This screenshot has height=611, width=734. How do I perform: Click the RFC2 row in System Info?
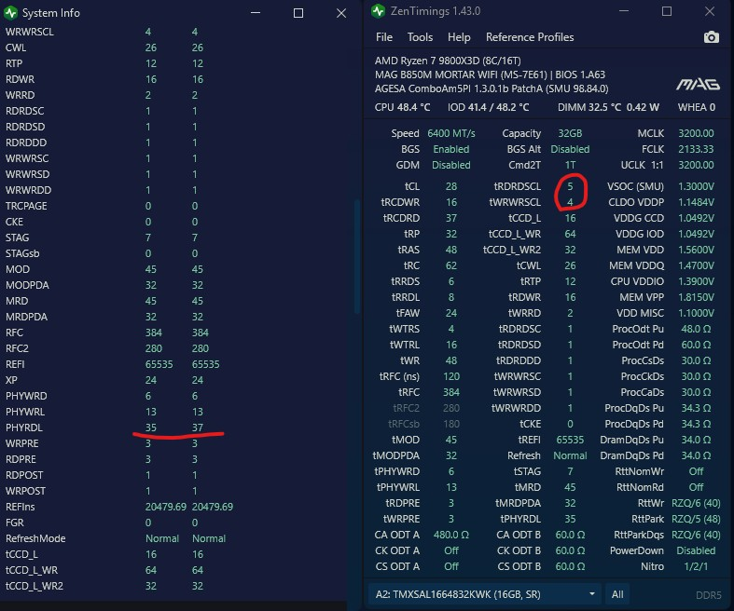pos(107,348)
